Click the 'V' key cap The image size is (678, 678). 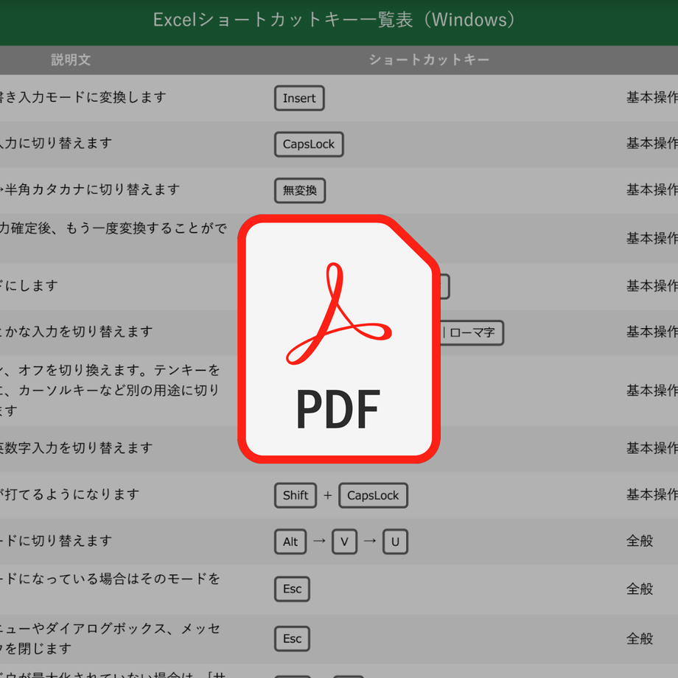(x=344, y=542)
